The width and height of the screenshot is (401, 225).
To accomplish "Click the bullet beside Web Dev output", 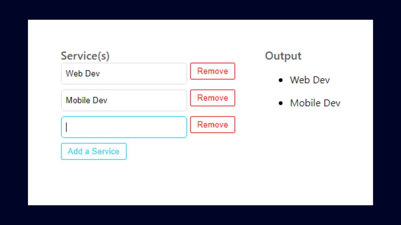I will pos(280,80).
